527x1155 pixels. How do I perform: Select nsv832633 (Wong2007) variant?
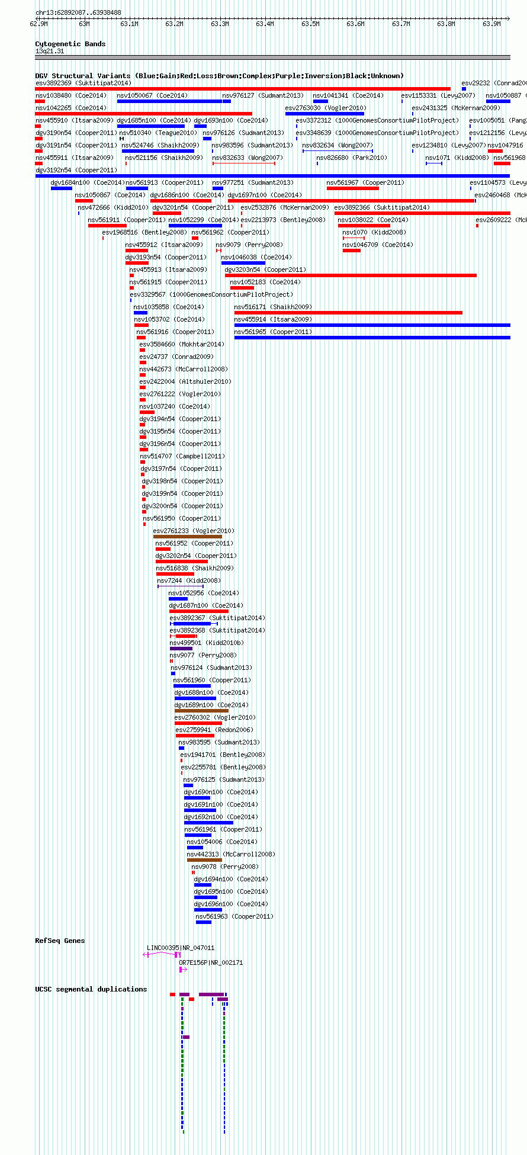coord(244,163)
